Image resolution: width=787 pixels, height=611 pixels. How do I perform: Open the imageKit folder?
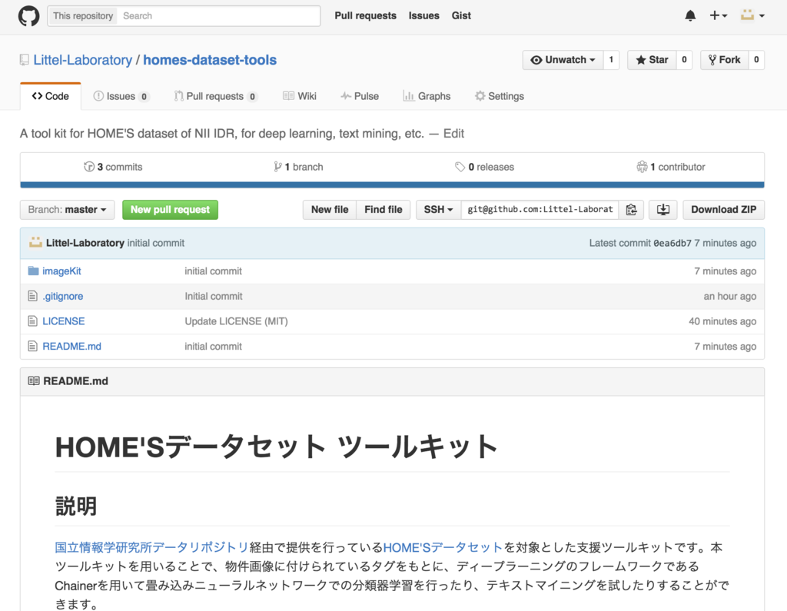[x=61, y=271]
